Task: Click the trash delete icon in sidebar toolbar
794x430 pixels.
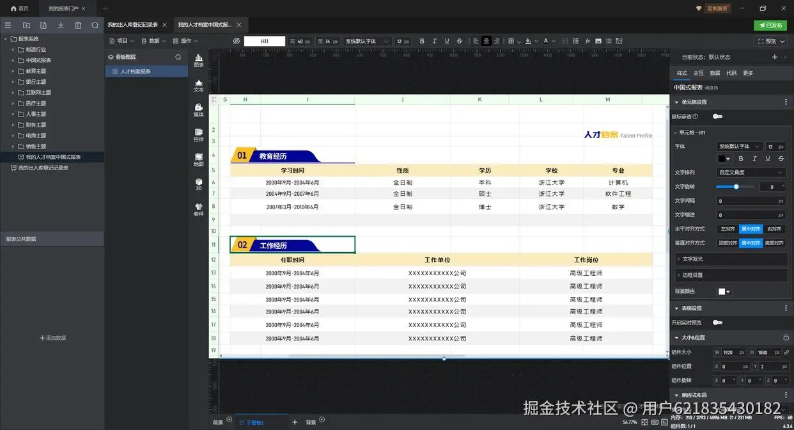Action: coord(78,25)
